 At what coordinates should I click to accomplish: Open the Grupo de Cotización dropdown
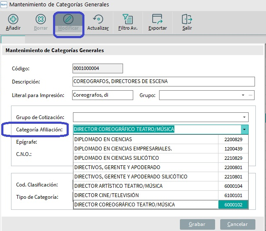244,117
